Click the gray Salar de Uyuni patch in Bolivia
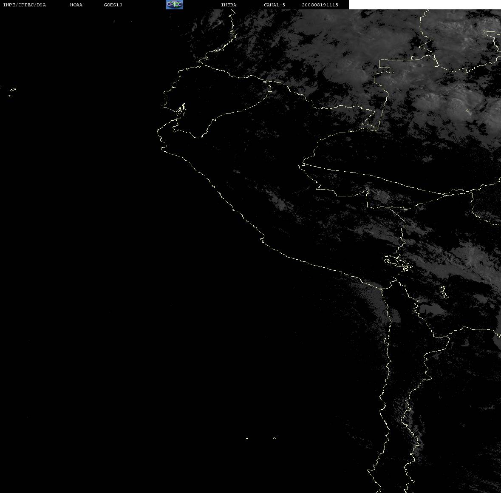Image resolution: width=501 pixels, height=493 pixels. [x=430, y=309]
